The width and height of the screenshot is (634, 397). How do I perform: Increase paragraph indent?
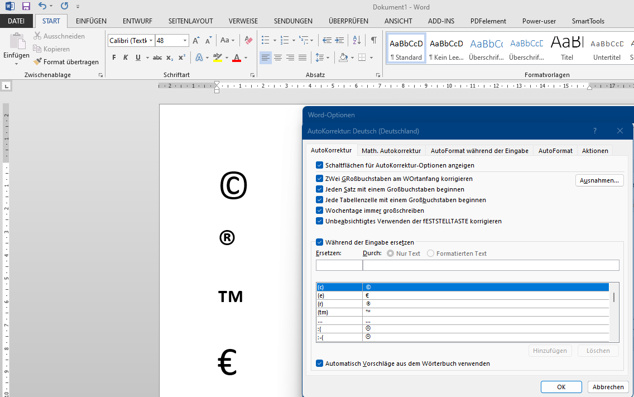tap(340, 40)
